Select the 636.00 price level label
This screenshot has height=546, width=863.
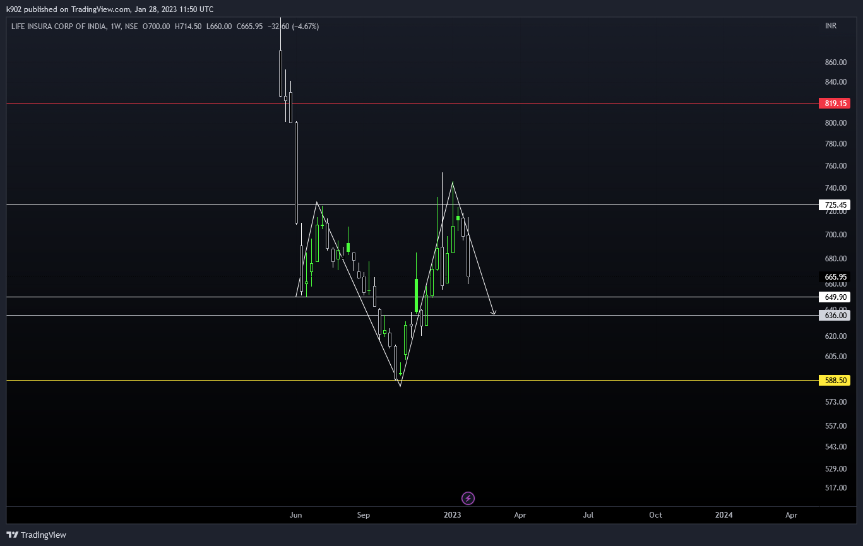(834, 316)
